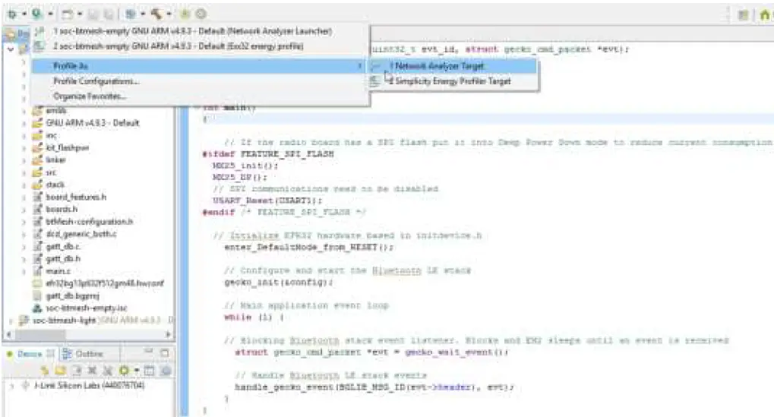Click the Home launcher icon at top right

click(765, 14)
